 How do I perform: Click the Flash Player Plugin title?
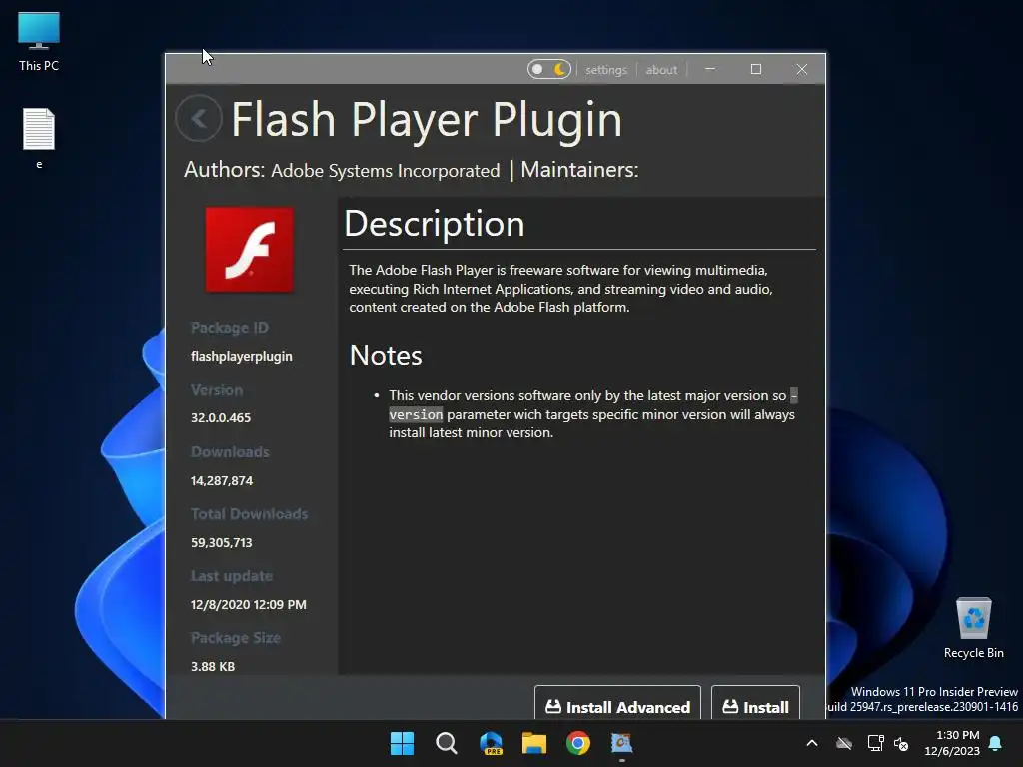427,120
